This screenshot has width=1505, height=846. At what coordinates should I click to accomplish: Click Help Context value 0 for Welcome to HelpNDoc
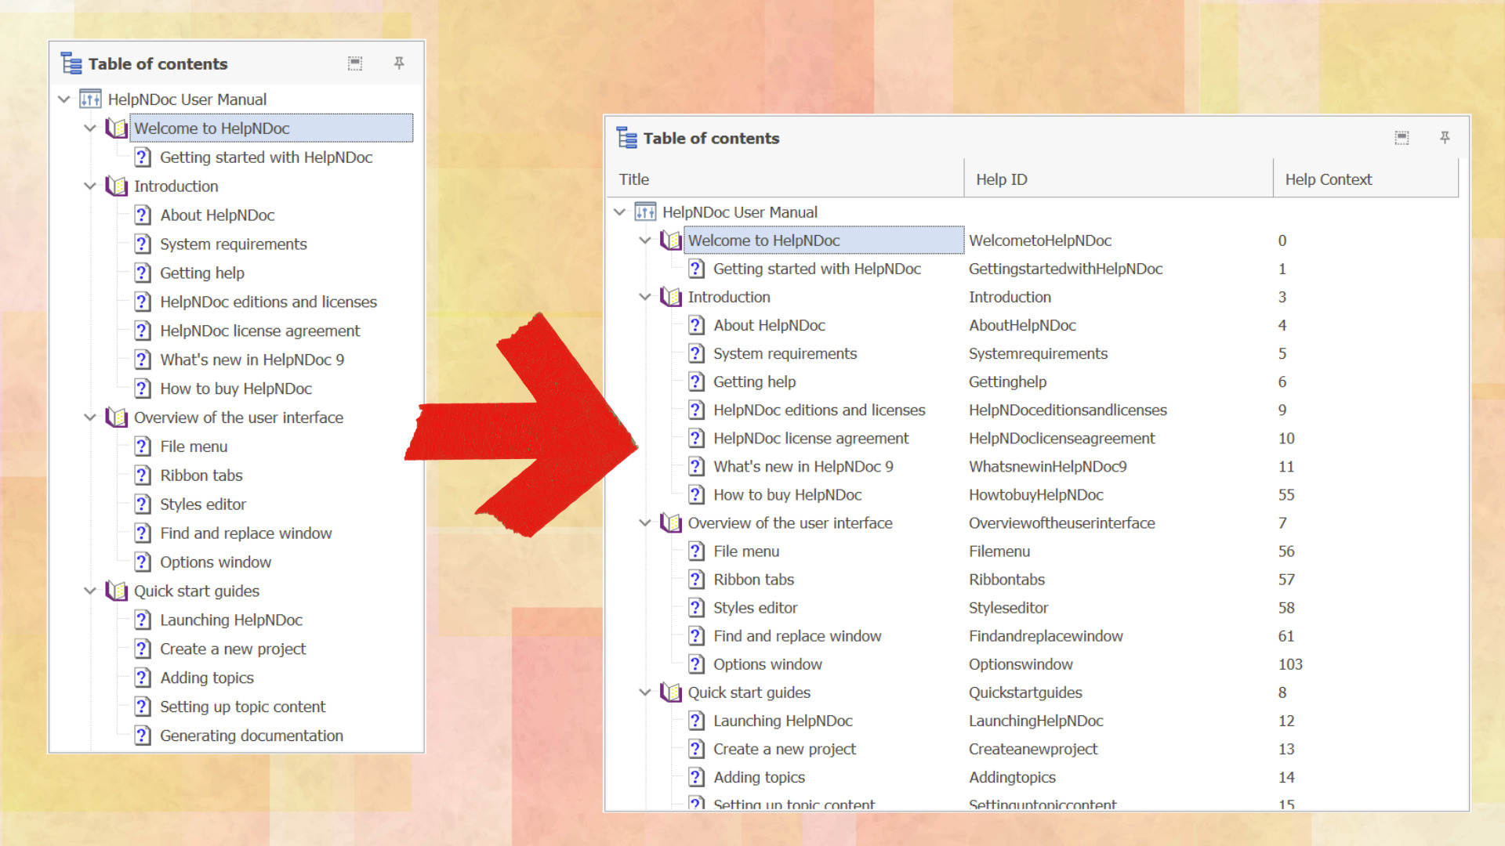(x=1282, y=240)
